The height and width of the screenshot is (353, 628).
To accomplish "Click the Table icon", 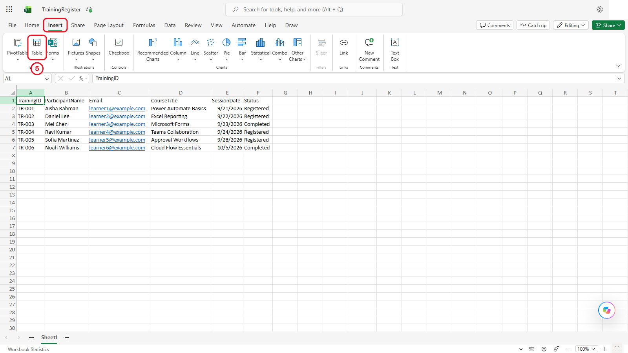I will (x=37, y=42).
